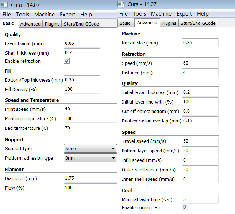Click the Layer height input field

click(82, 43)
